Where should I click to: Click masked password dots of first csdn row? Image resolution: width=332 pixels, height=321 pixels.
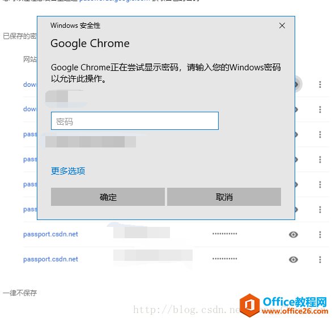(225, 234)
